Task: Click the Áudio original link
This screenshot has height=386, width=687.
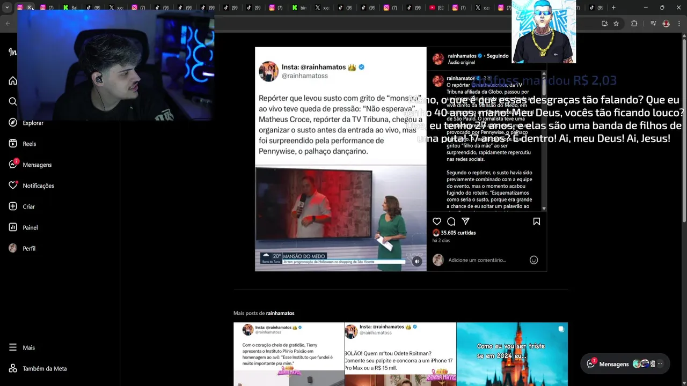Action: click(x=461, y=63)
